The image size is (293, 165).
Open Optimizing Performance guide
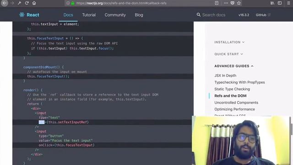234,109
